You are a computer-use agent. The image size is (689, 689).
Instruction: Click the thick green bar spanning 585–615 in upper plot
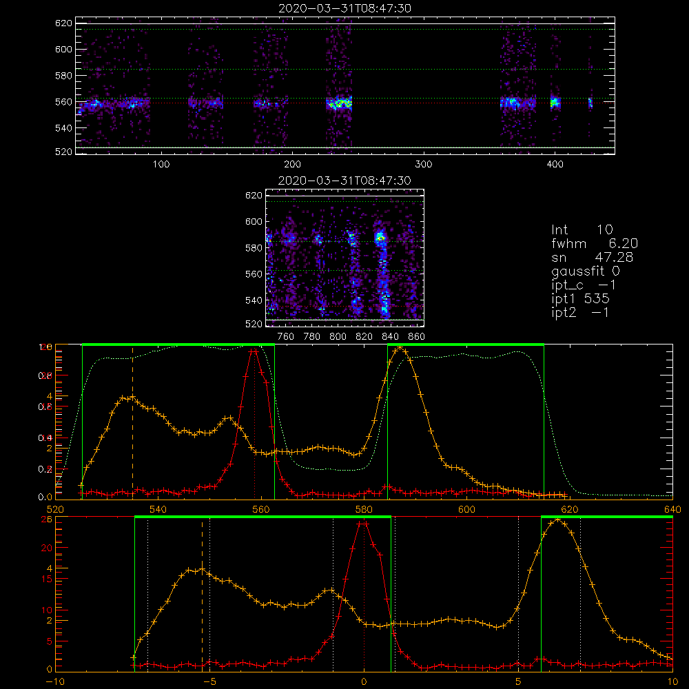[x=466, y=344]
